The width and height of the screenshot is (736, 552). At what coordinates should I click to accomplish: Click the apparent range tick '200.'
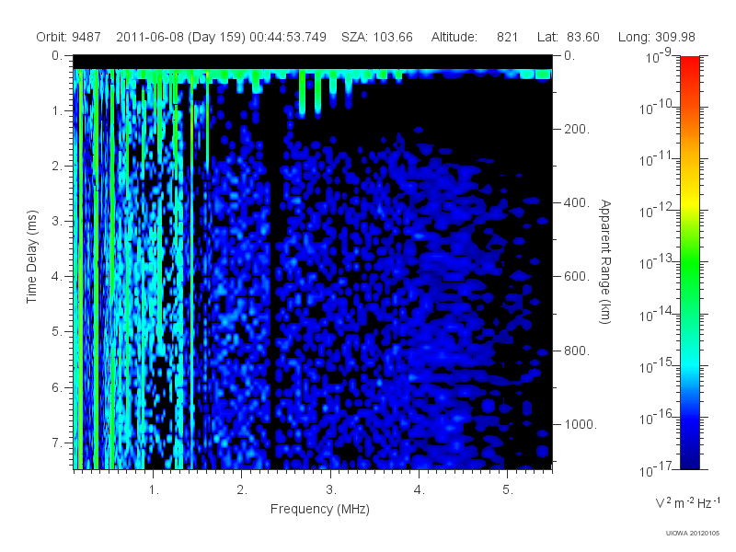coord(577,129)
